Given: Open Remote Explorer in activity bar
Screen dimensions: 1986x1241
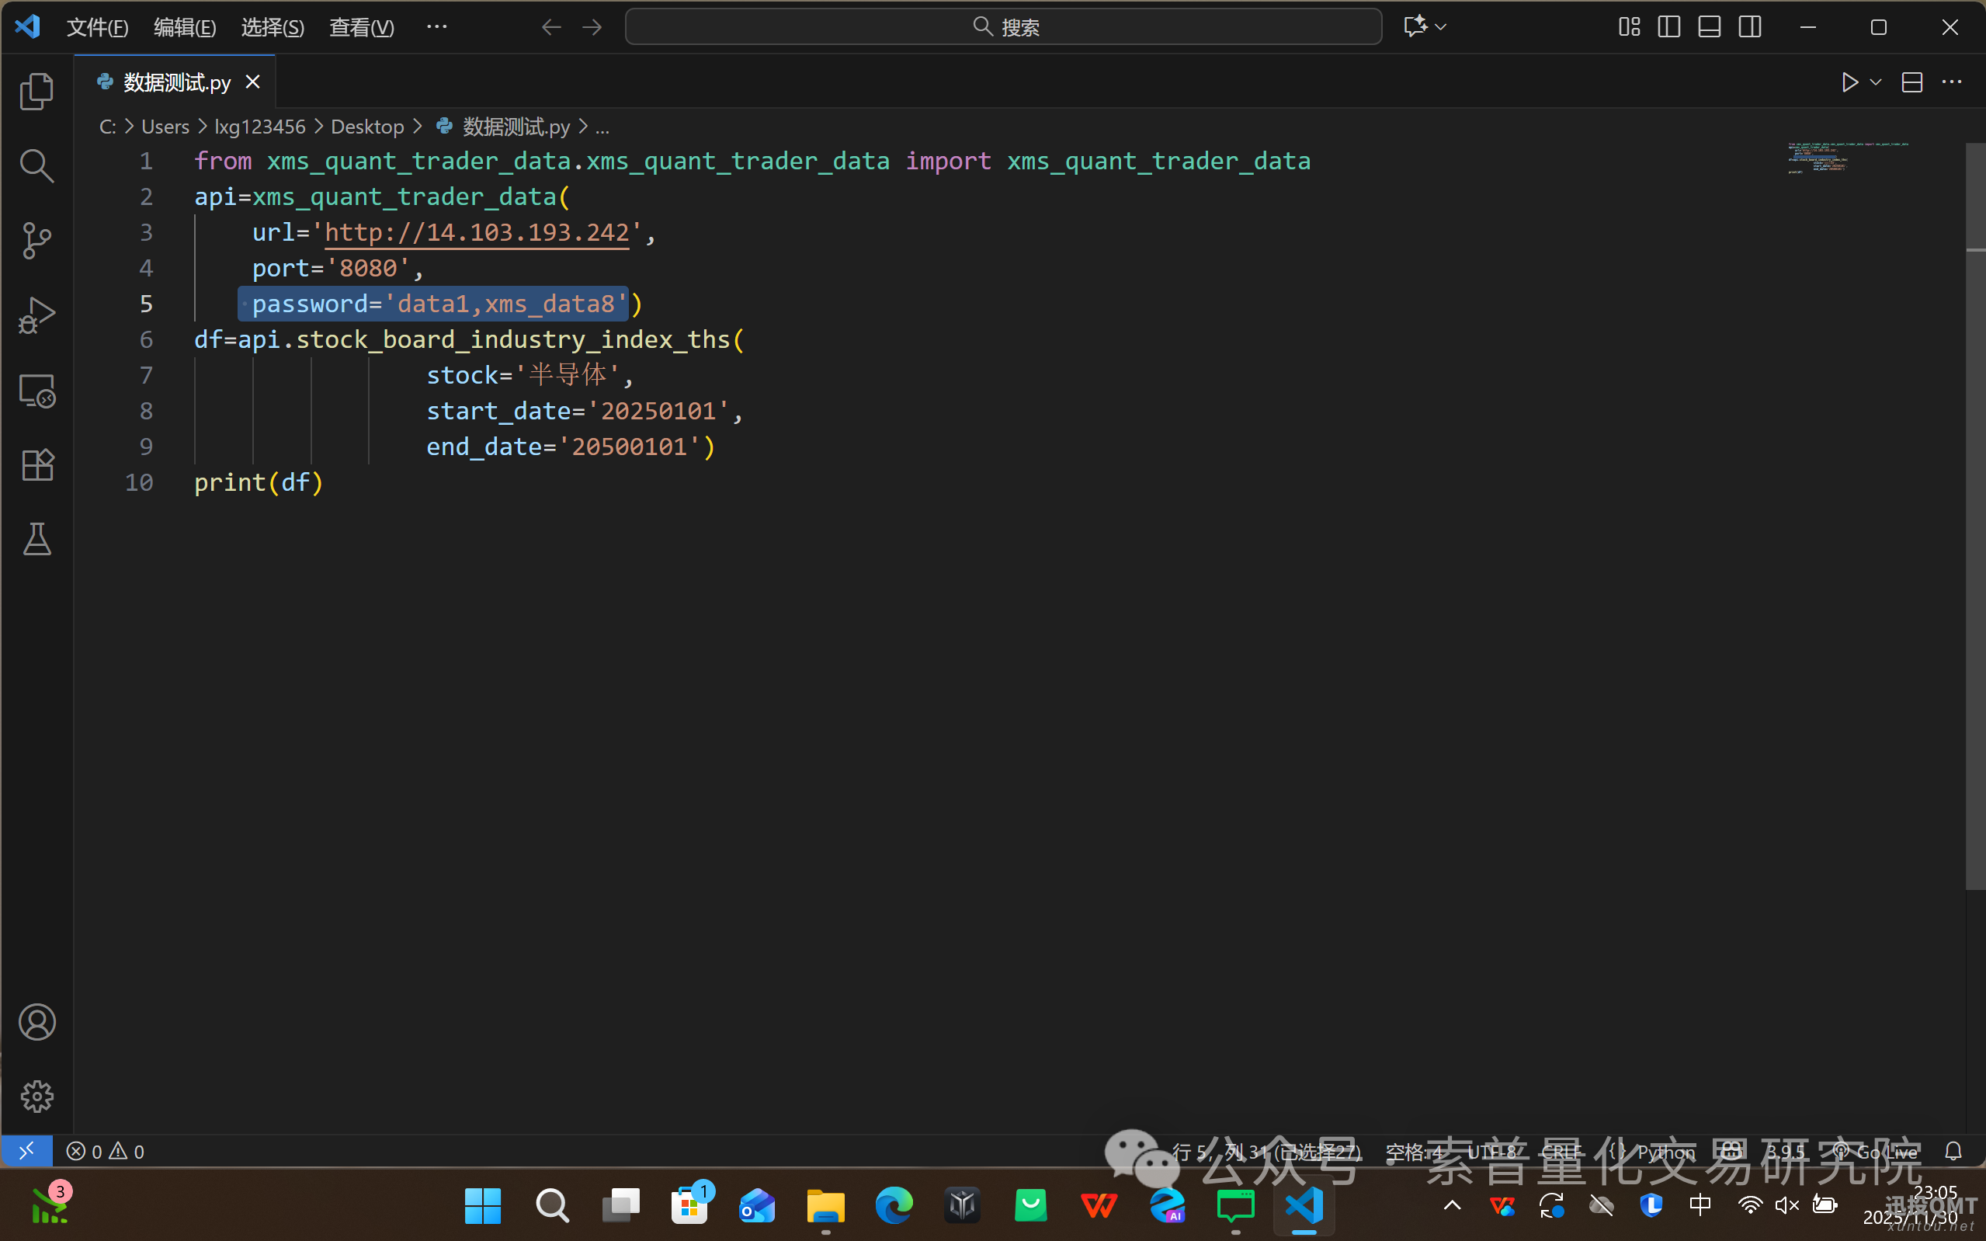Looking at the screenshot, I should click(x=37, y=391).
